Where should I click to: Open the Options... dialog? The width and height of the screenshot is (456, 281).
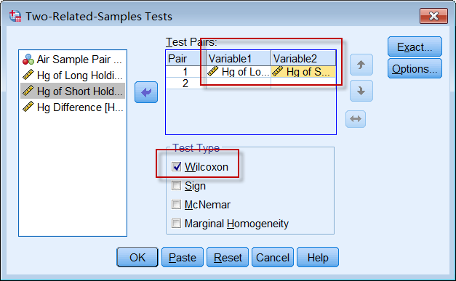(415, 69)
